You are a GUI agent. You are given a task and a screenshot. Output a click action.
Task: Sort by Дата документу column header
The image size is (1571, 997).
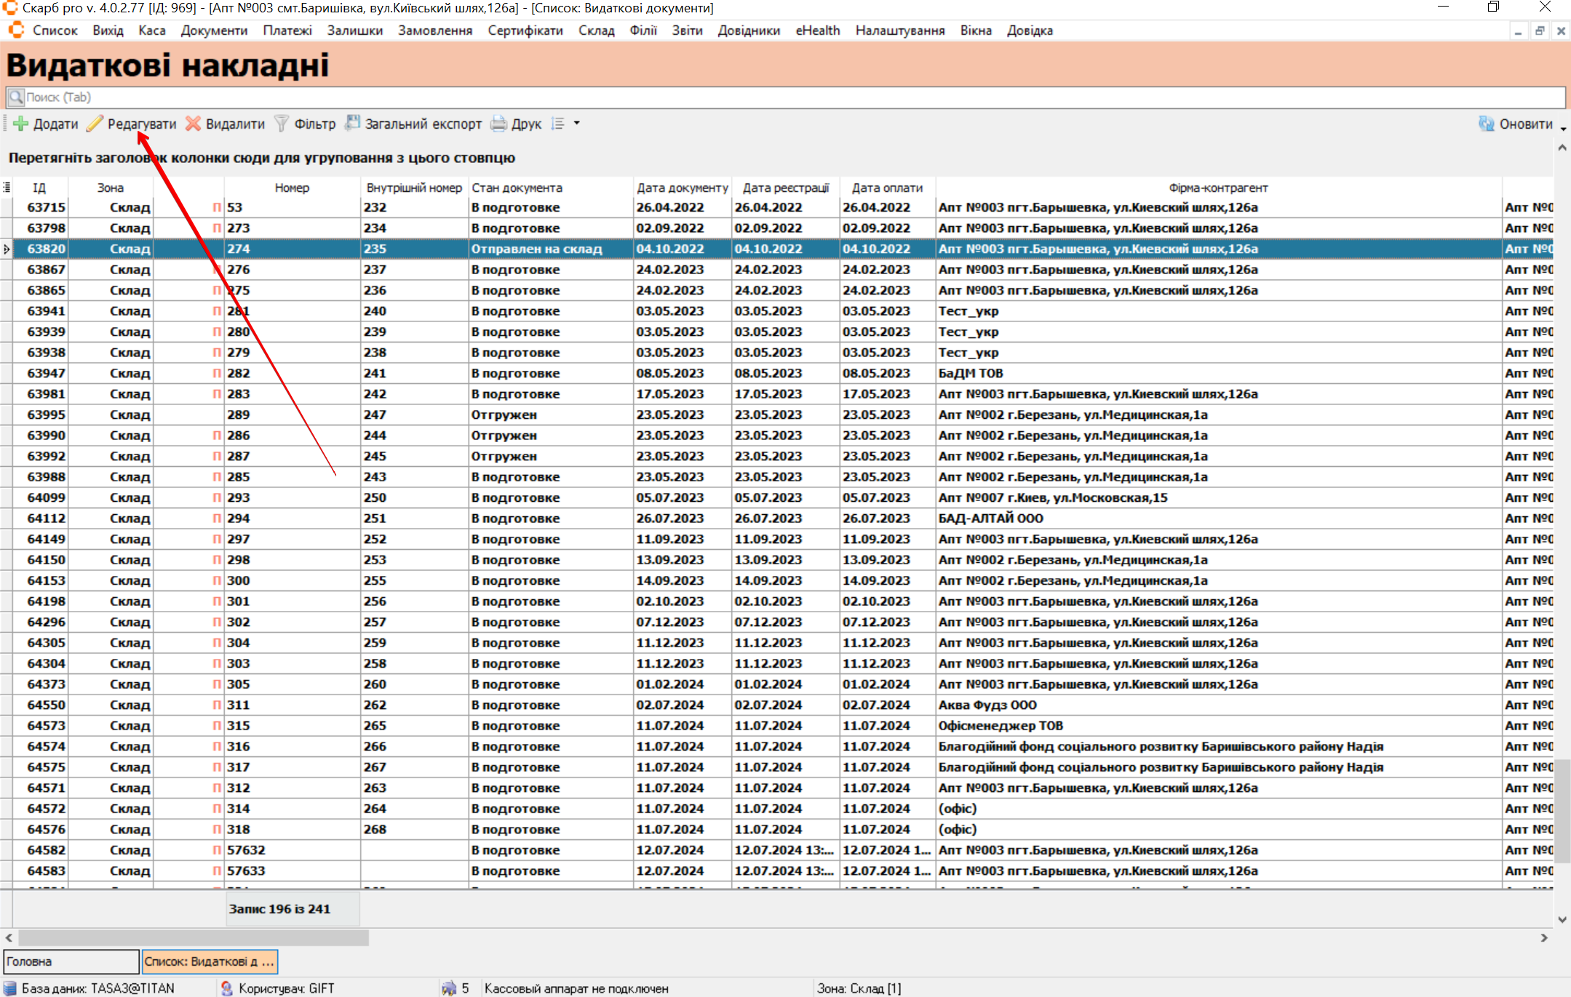click(682, 188)
